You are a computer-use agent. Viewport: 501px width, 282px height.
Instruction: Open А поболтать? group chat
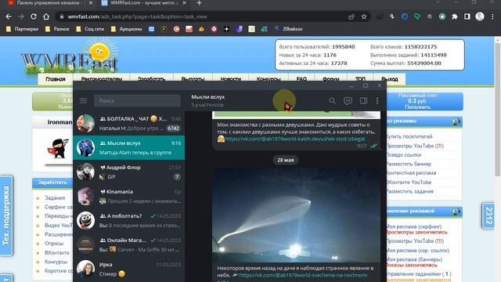(128, 221)
